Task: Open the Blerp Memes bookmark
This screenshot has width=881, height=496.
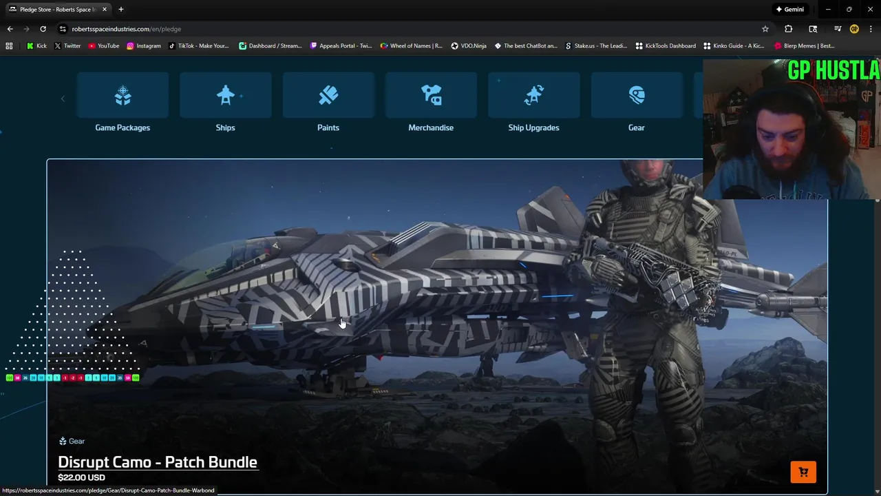Action: [805, 46]
